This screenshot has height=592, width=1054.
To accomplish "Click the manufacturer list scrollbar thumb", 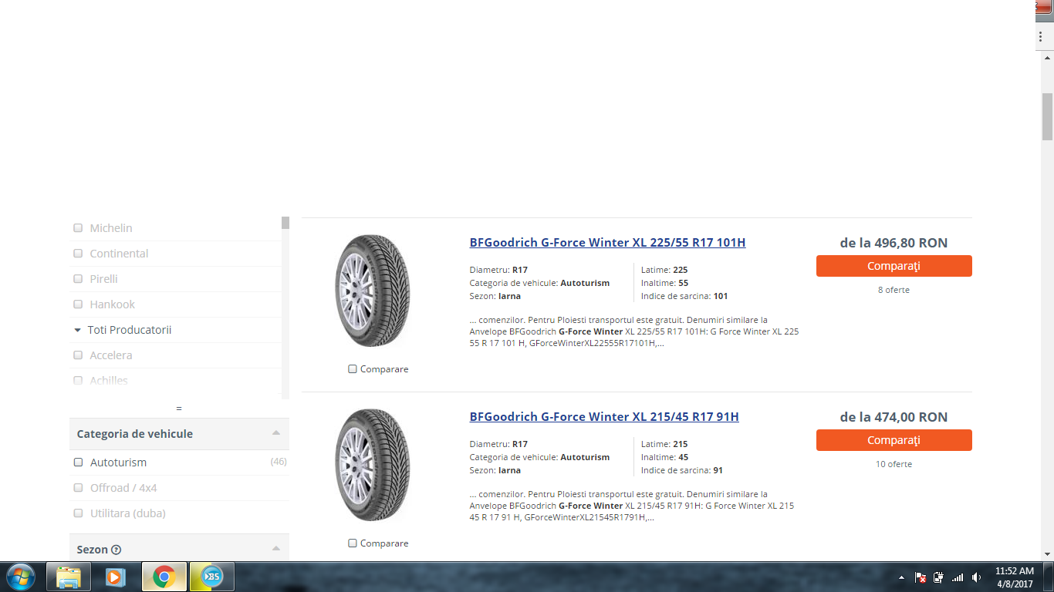I will 285,223.
